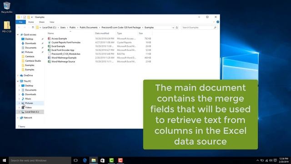Open the Camtasia Studio folder in sidebar
Image resolution: width=291 pixels, height=164 pixels.
33,61
